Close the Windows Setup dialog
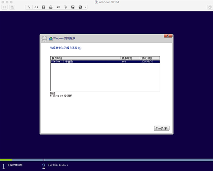The height and width of the screenshot is (171, 213). (x=168, y=36)
